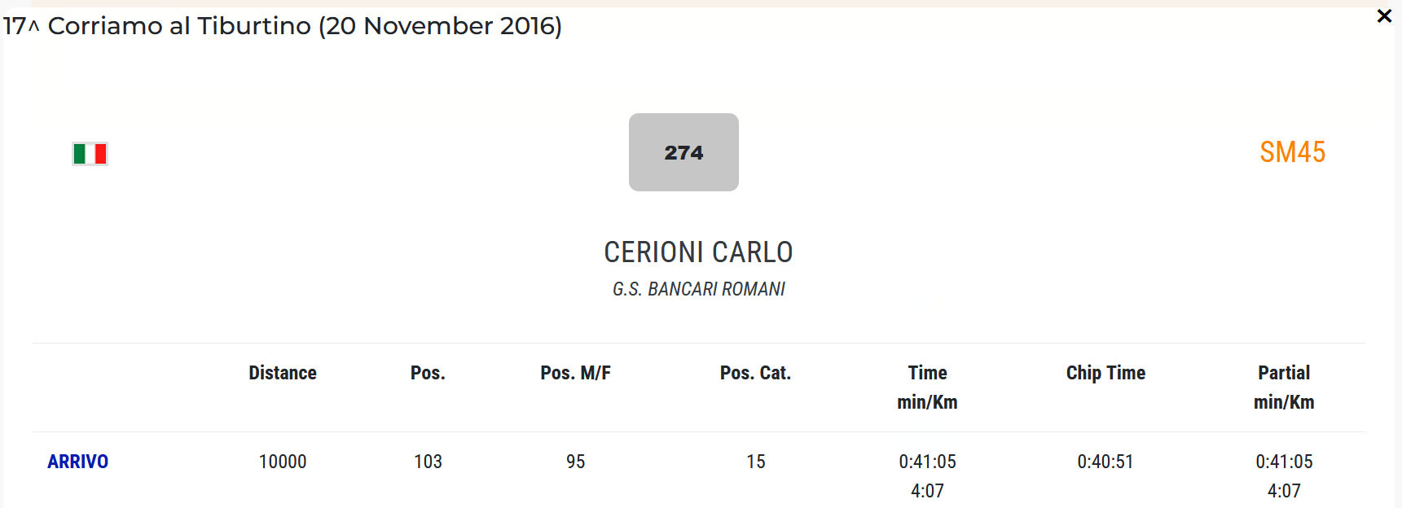1402x508 pixels.
Task: Open the ARRIVO split link
Action: [x=77, y=462]
